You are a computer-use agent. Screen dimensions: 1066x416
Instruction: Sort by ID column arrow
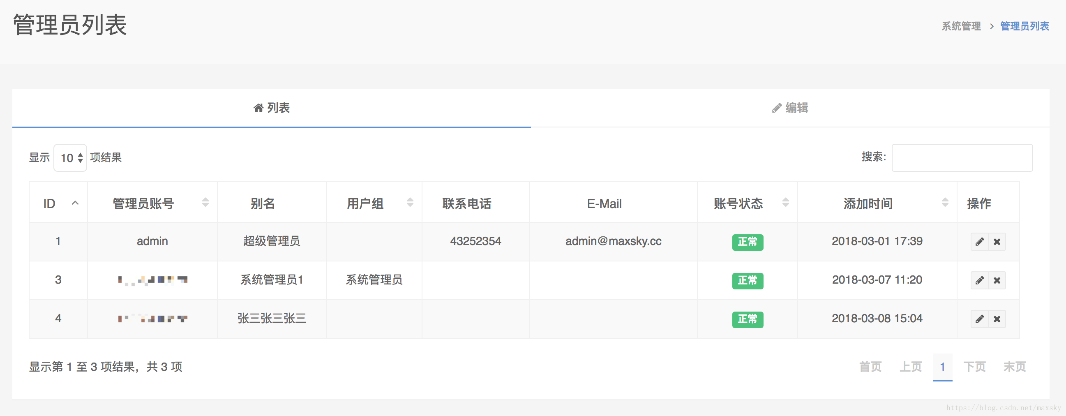(x=75, y=203)
